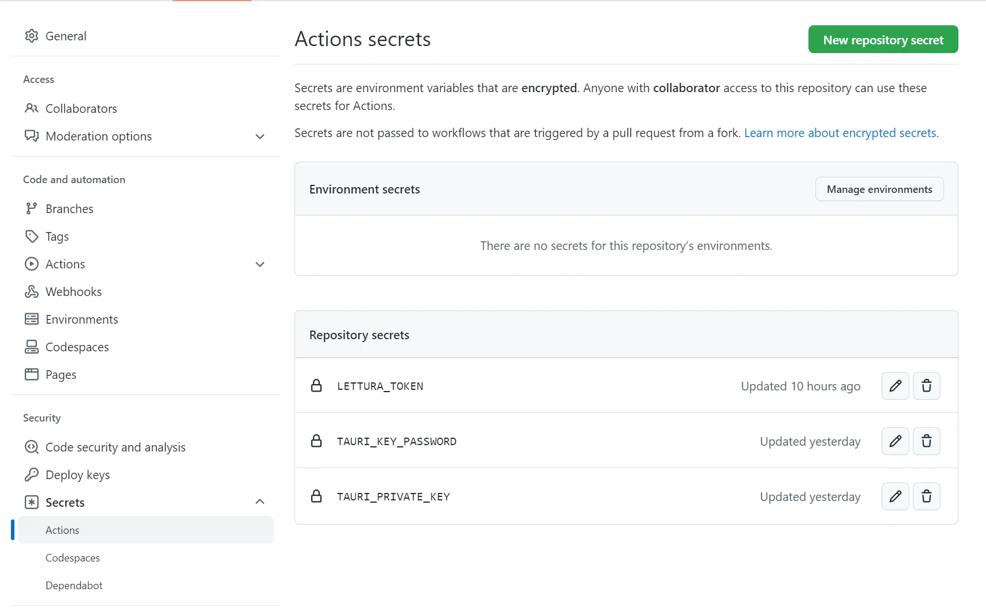
Task: Click the General gear icon
Action: point(32,36)
